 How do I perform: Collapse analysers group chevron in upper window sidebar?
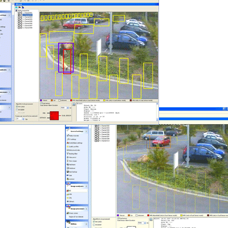[x=9, y=70]
